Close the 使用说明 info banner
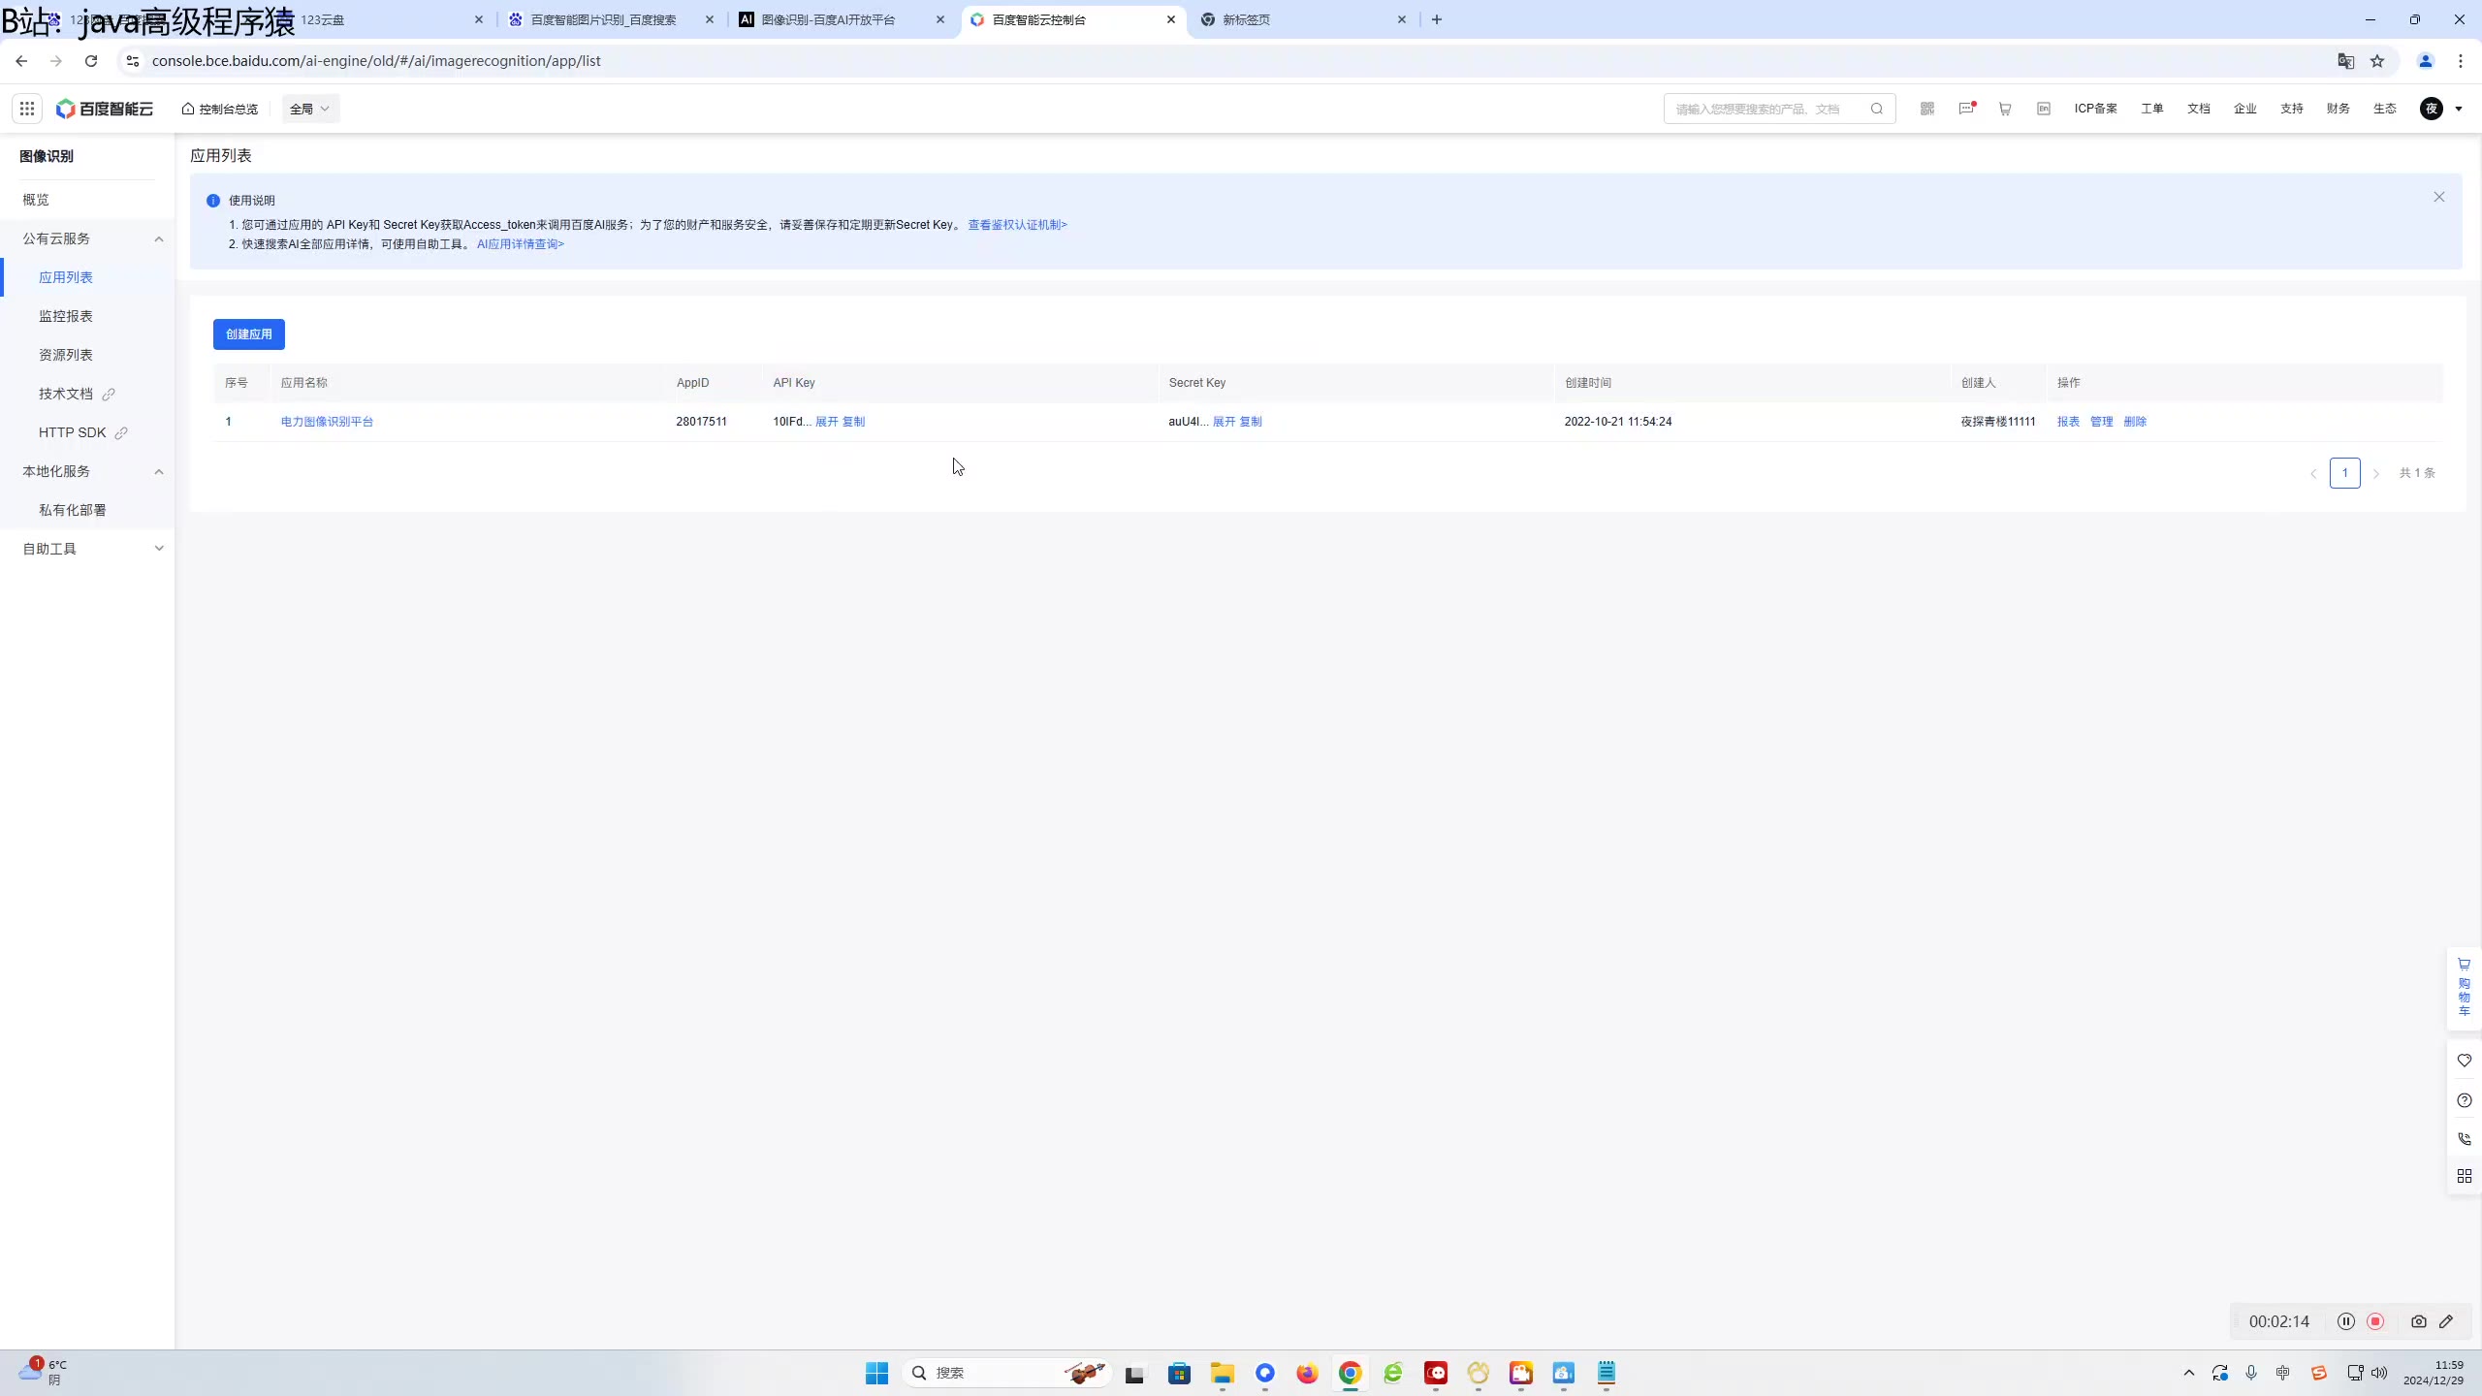 click(x=2439, y=197)
